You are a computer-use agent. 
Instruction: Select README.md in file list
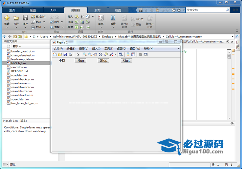click(x=20, y=71)
